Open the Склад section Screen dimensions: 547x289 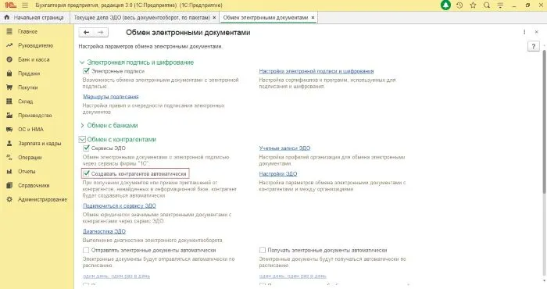25,102
